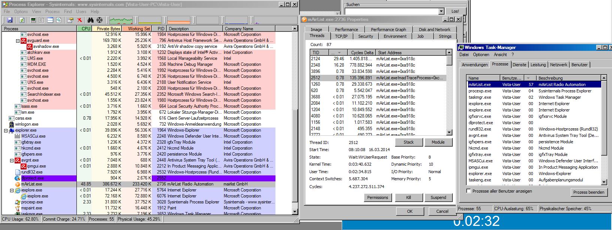Collapse the avguard.exe tree node
The image size is (612, 230).
pos(18,40)
